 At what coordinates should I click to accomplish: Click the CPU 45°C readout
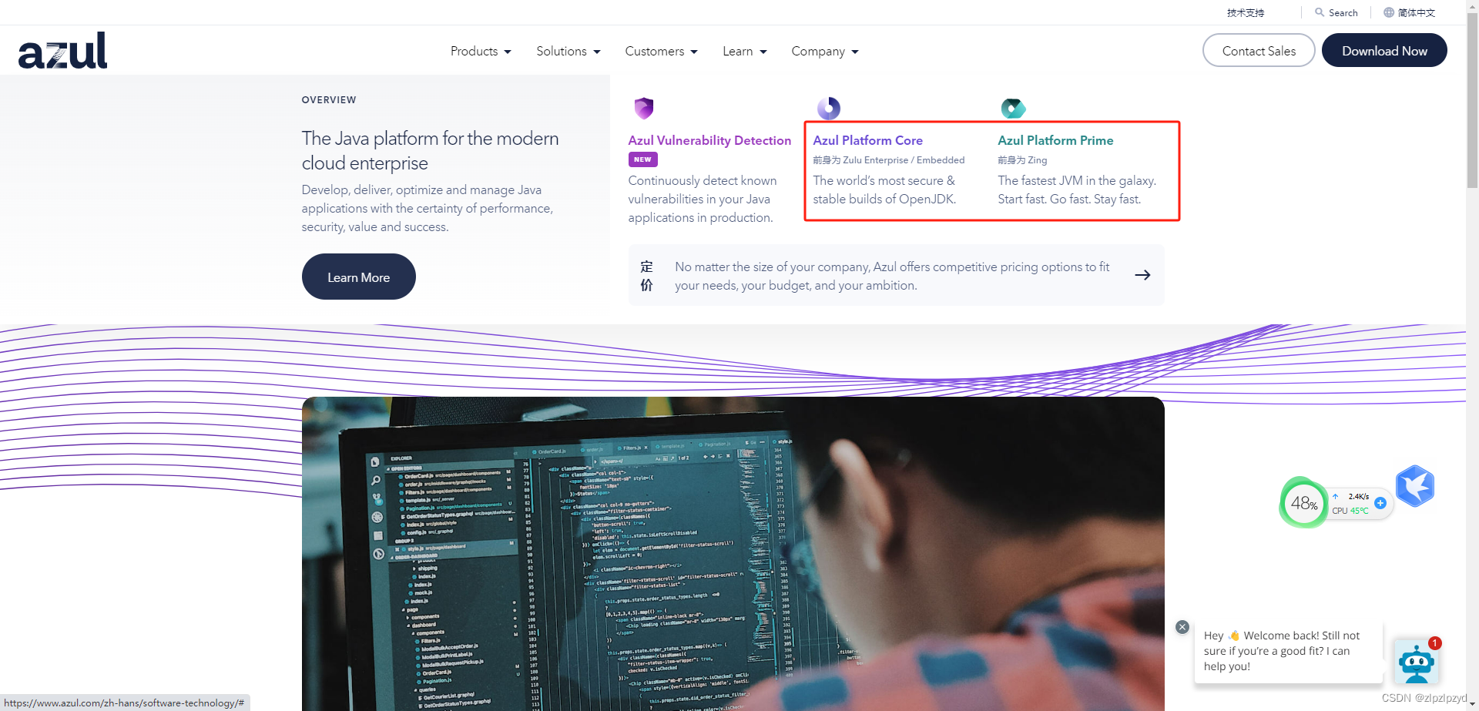tap(1350, 511)
